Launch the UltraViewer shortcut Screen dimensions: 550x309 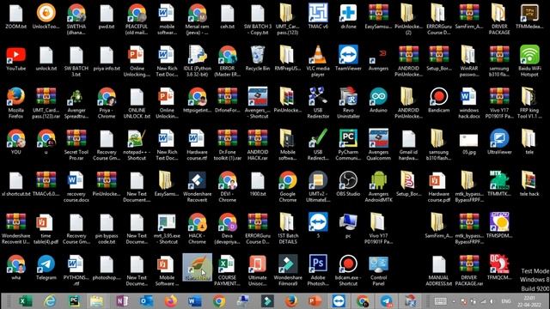pos(499,142)
